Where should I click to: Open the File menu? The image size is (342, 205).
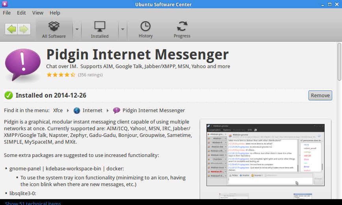tap(7, 13)
